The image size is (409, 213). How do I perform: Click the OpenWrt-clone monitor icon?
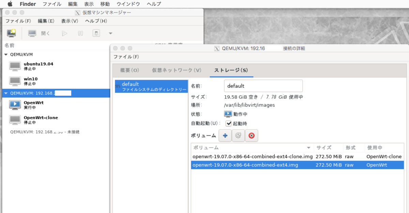15,120
